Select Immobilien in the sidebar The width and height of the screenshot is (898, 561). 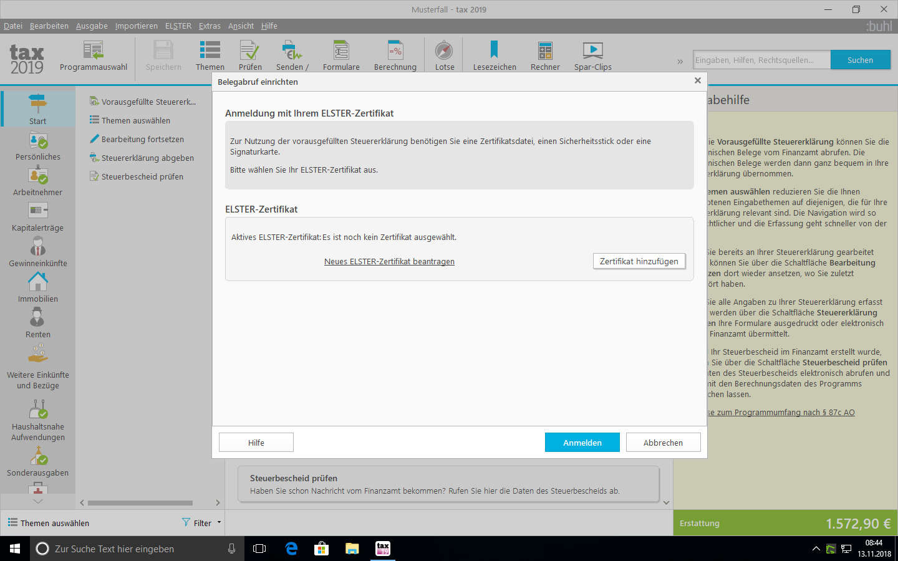pos(38,287)
